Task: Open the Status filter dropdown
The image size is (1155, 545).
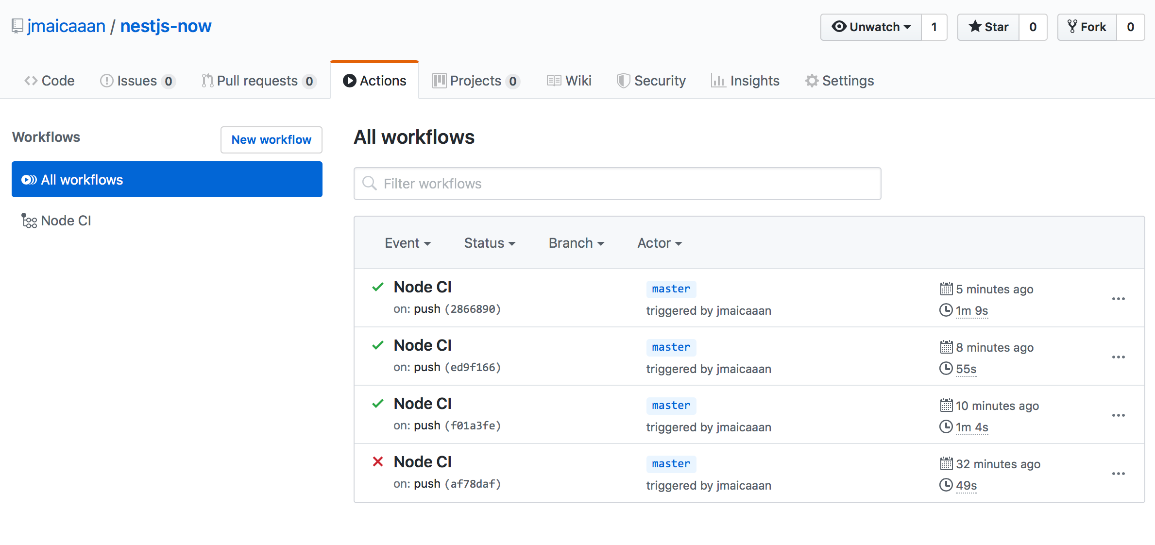Action: (x=490, y=243)
